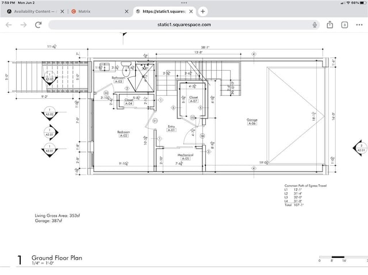Click the Garage A-06 room label
Screen dimensions: 368x275
point(252,121)
